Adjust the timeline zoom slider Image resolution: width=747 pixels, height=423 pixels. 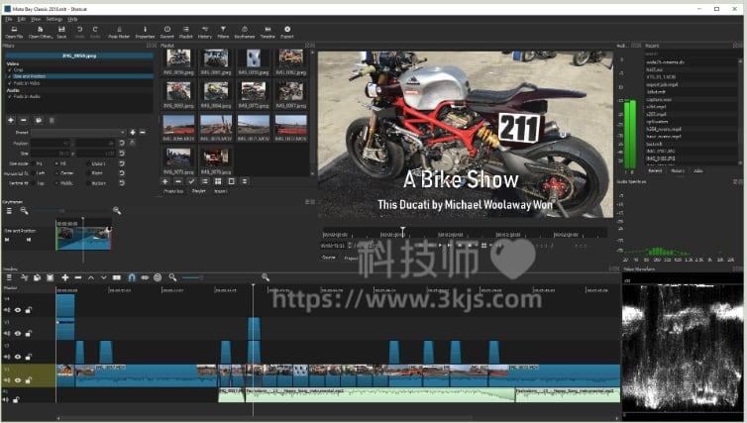click(201, 277)
